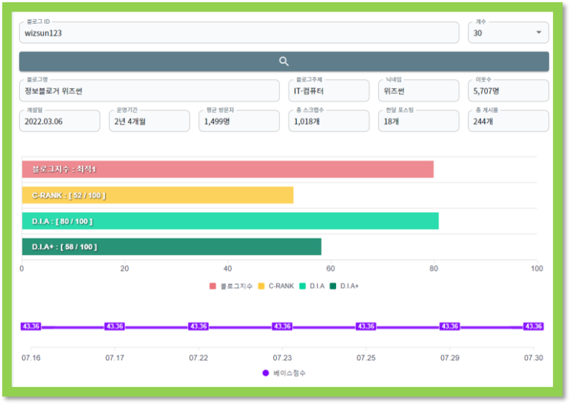The width and height of the screenshot is (570, 404).
Task: Click the 총 게시물 field showing 244개
Action: click(509, 121)
